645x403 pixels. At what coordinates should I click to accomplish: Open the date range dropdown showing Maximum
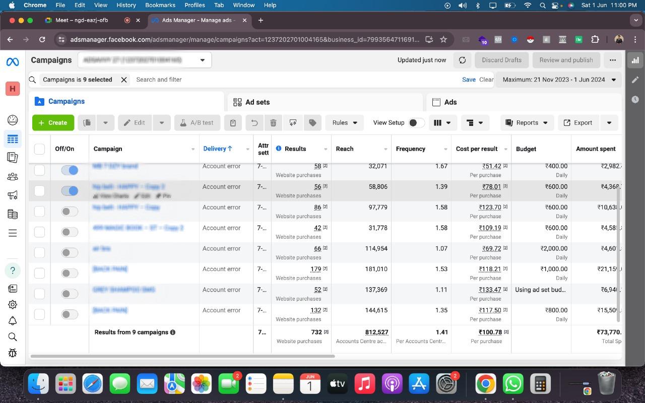559,80
